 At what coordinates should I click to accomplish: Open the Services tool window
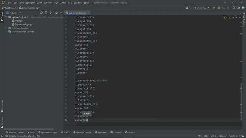coord(130,132)
